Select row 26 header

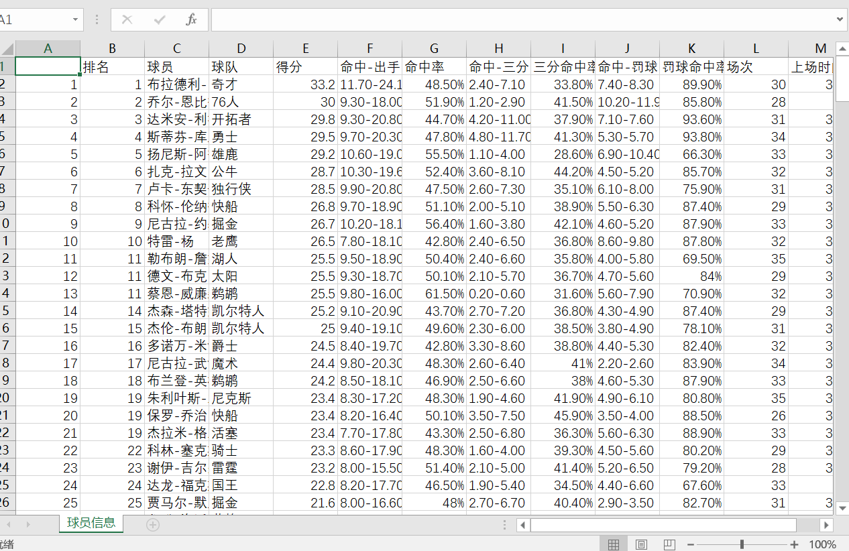[x=7, y=502]
